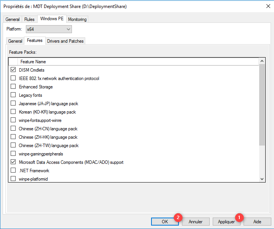274x229 pixels.
Task: Check Korean (KO-KR) language pack
Action: click(13, 112)
